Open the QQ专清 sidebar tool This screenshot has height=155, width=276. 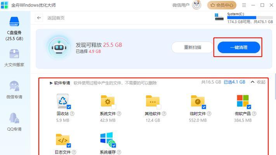14,122
